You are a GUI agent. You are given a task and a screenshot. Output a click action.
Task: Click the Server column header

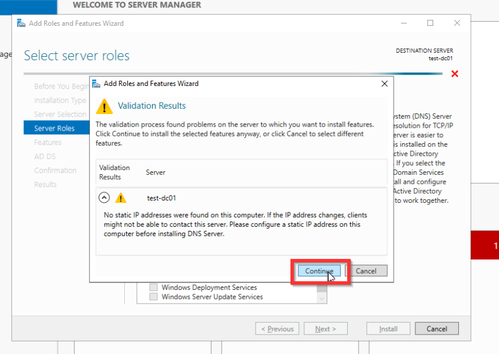click(156, 172)
